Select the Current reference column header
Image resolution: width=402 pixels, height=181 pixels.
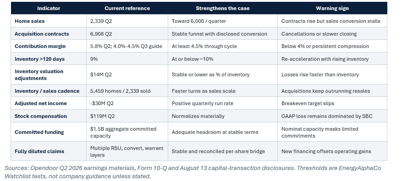click(x=127, y=8)
